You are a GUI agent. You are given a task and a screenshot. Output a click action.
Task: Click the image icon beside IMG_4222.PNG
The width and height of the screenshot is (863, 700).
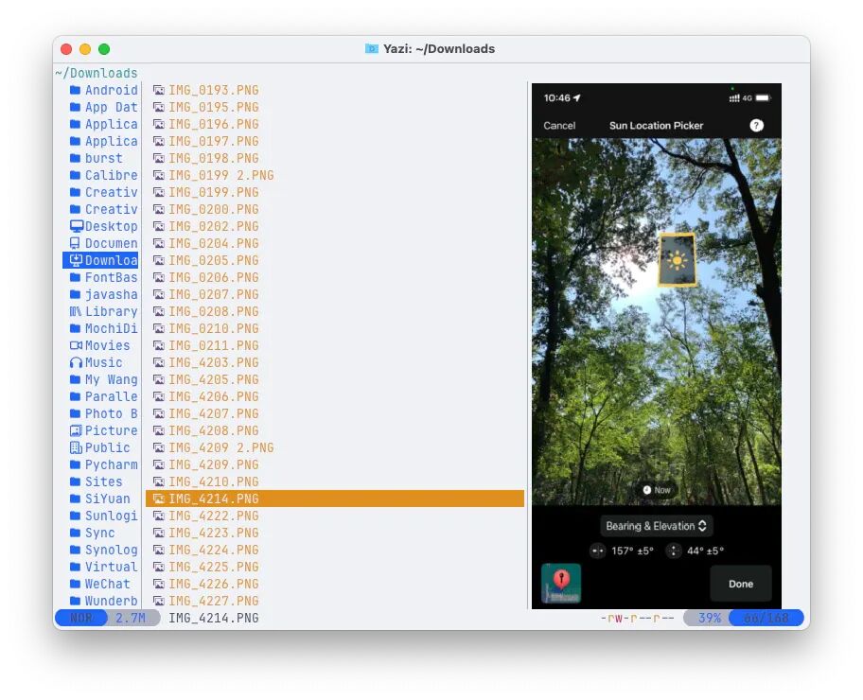[x=159, y=516]
